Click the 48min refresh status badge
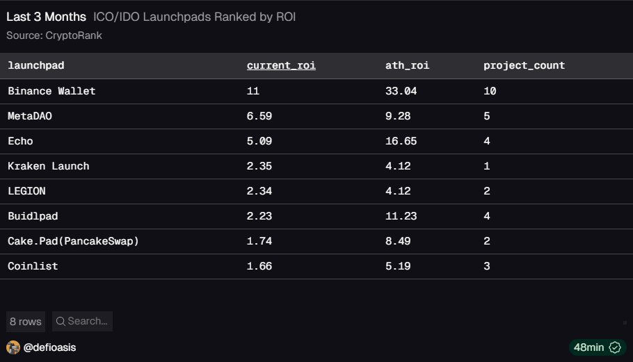633x362 pixels. [596, 347]
